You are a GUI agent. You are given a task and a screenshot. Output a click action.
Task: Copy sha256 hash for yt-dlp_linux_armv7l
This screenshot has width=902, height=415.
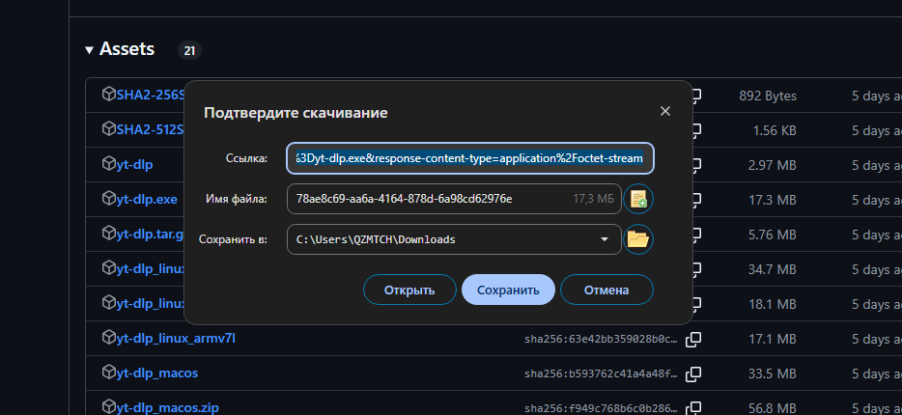point(693,340)
